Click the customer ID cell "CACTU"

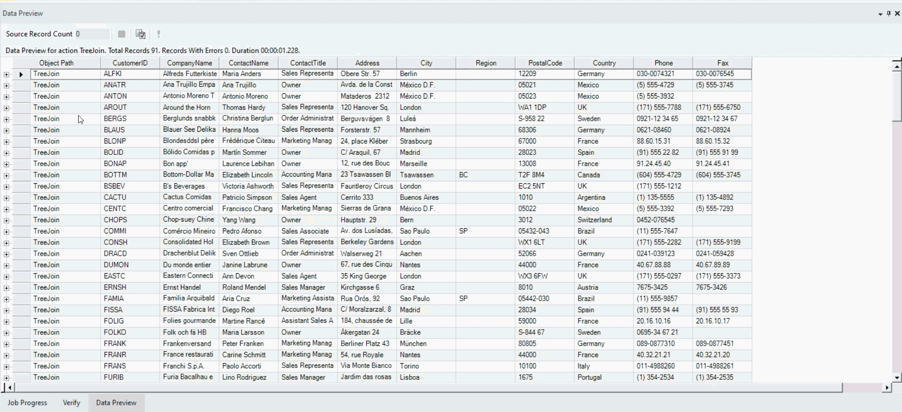[130, 197]
